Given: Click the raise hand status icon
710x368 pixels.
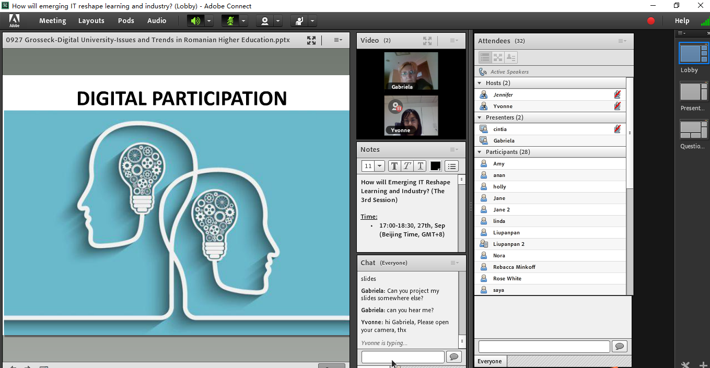Looking at the screenshot, I should (x=299, y=21).
